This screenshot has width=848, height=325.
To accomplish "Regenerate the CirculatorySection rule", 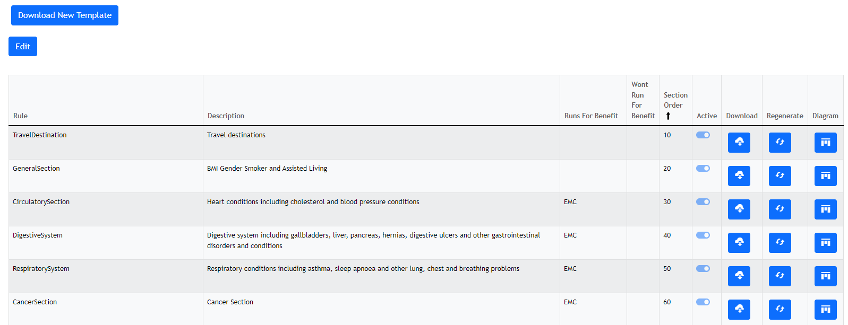I will click(780, 209).
